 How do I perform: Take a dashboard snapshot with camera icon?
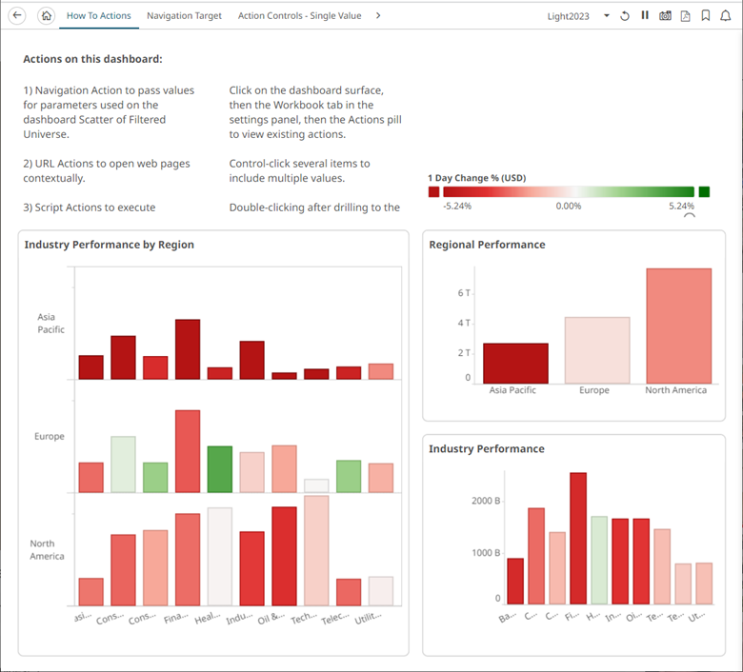coord(665,15)
